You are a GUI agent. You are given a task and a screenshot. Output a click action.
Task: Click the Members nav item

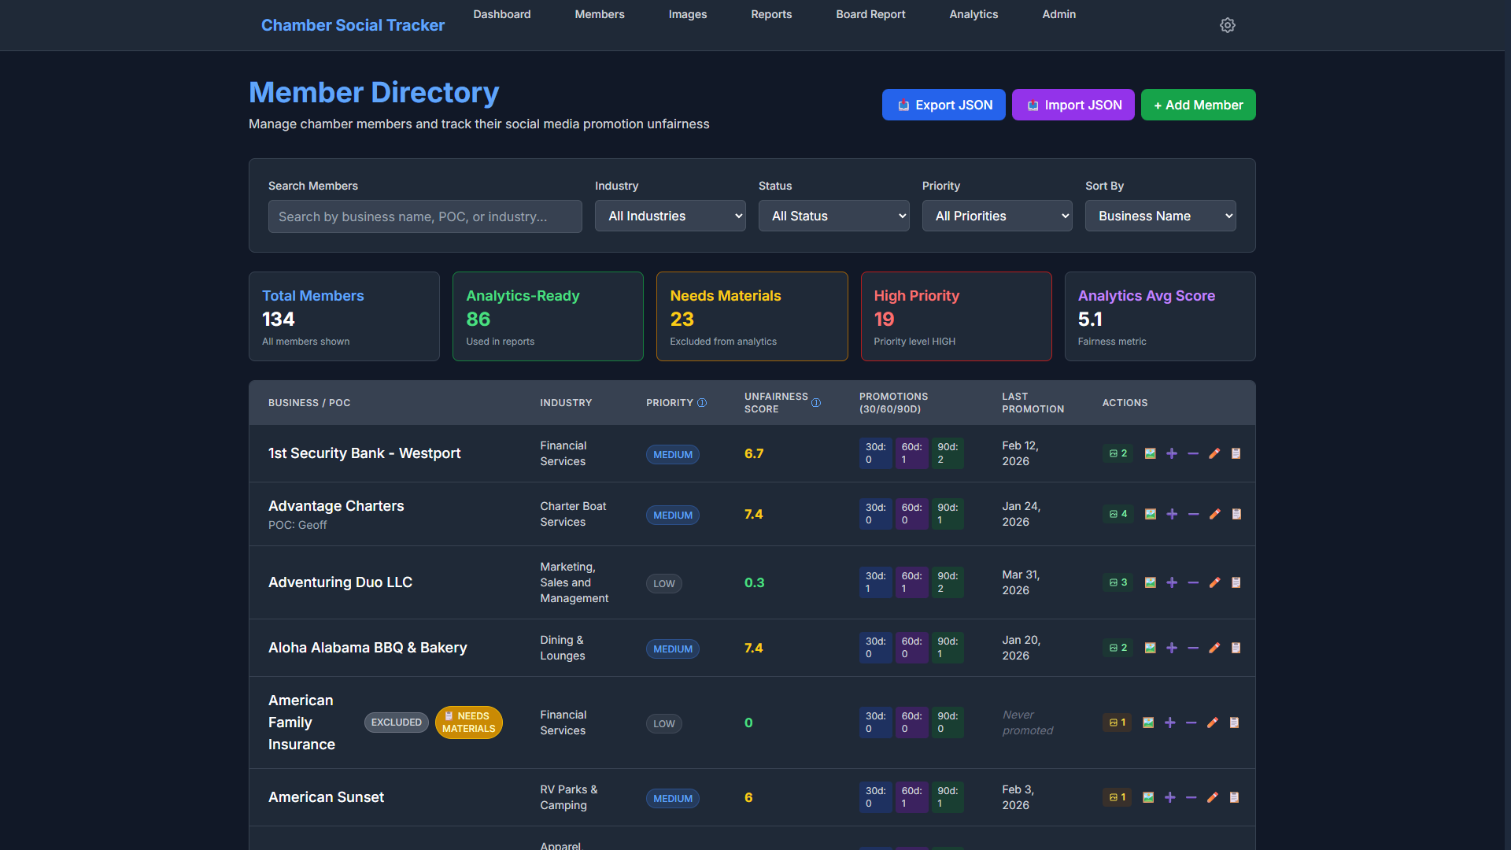[600, 14]
